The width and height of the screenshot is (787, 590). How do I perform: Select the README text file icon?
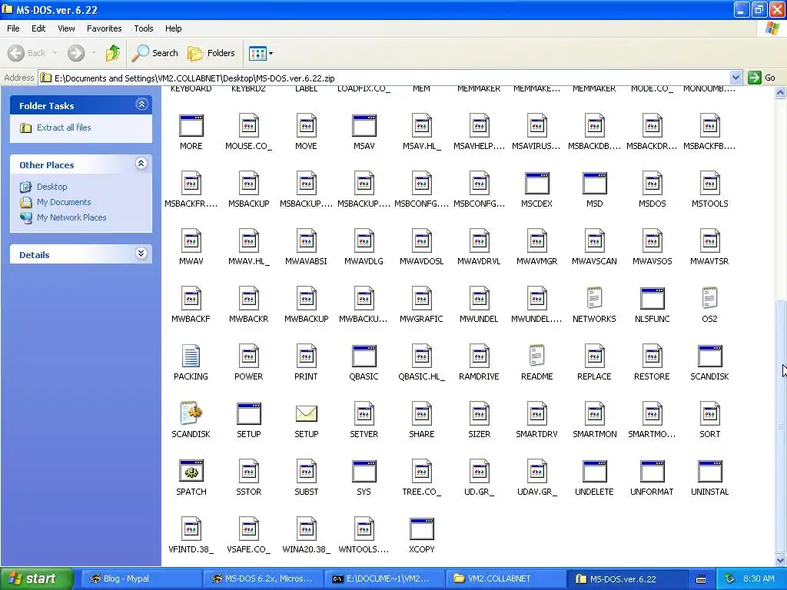click(536, 356)
